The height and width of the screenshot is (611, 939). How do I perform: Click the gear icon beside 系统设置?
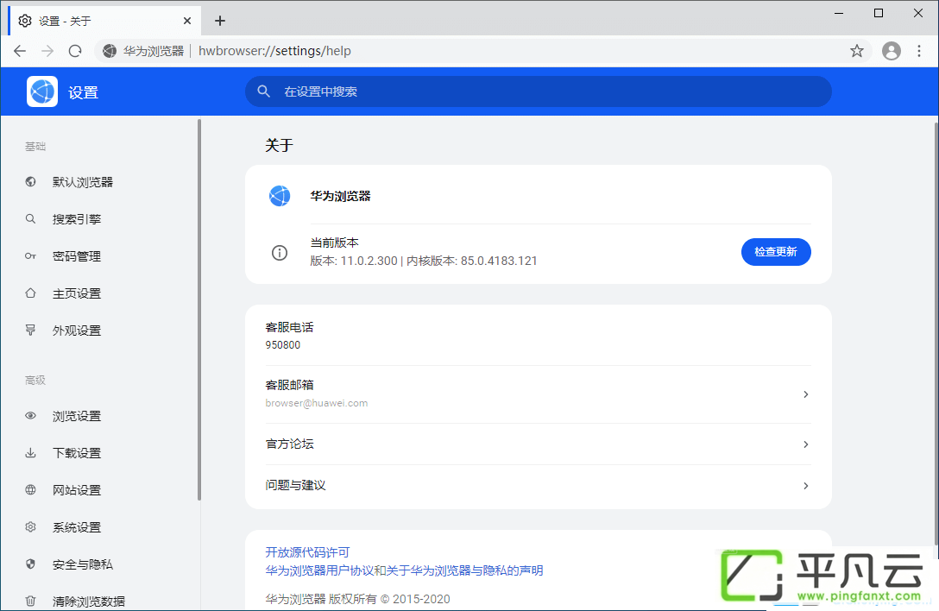point(30,527)
